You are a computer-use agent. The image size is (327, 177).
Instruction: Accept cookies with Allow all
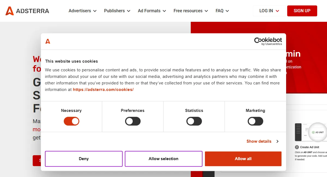click(x=243, y=159)
